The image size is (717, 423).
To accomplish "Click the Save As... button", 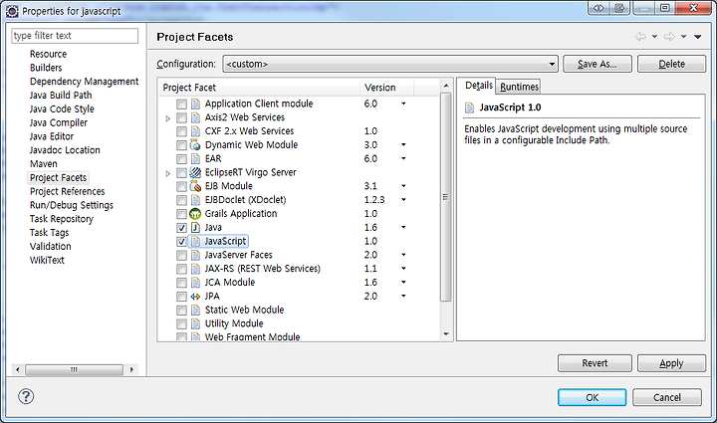I will [x=597, y=64].
